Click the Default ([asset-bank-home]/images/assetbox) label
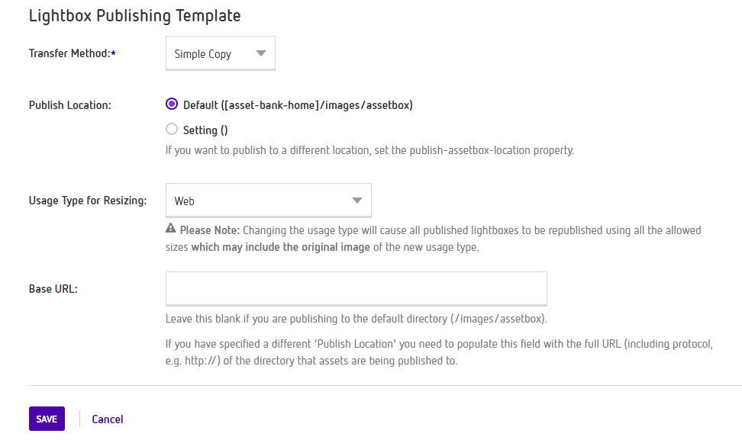 point(298,105)
